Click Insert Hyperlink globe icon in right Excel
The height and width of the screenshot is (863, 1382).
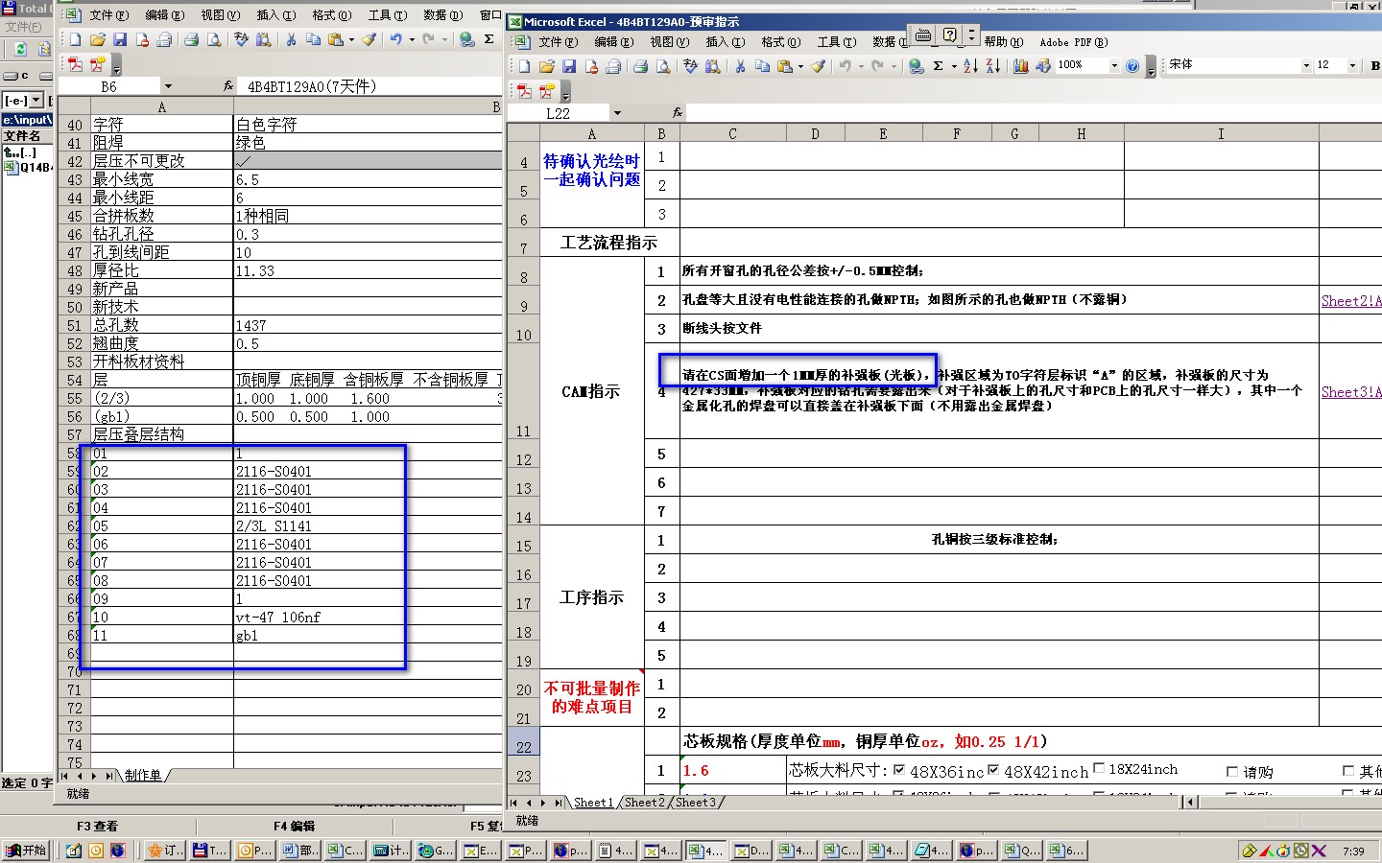[x=916, y=66]
